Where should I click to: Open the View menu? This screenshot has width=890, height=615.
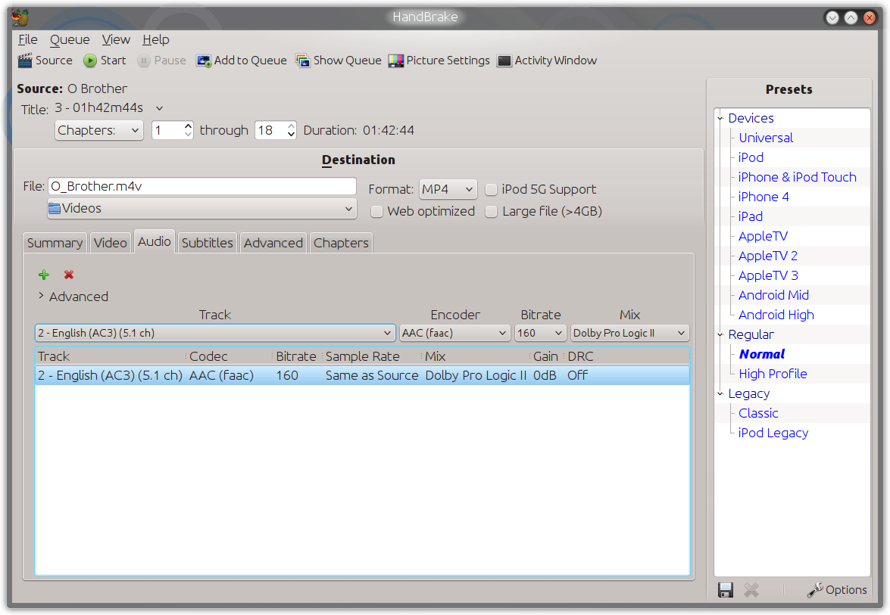click(116, 39)
